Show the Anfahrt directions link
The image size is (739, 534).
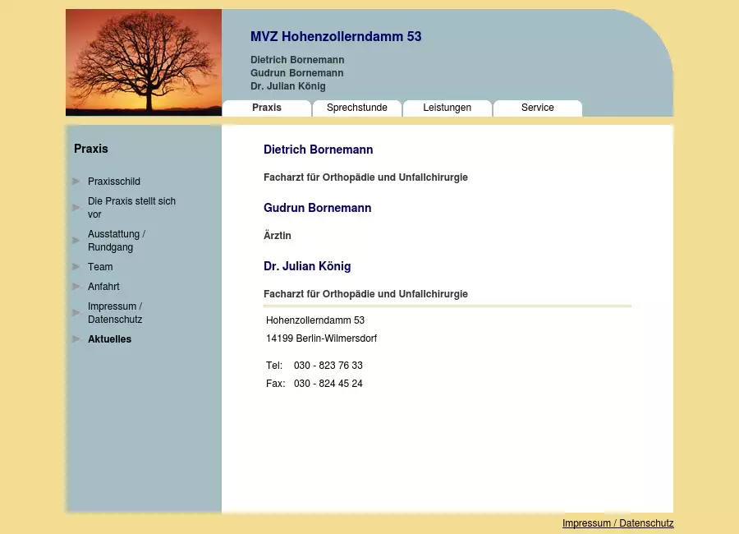click(103, 287)
